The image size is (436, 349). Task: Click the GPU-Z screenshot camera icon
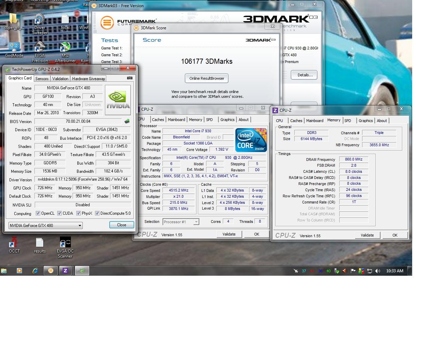[x=130, y=78]
